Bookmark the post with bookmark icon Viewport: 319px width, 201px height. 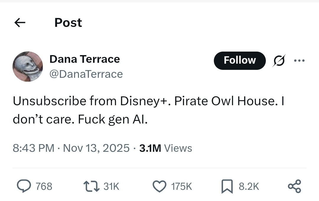(x=227, y=186)
